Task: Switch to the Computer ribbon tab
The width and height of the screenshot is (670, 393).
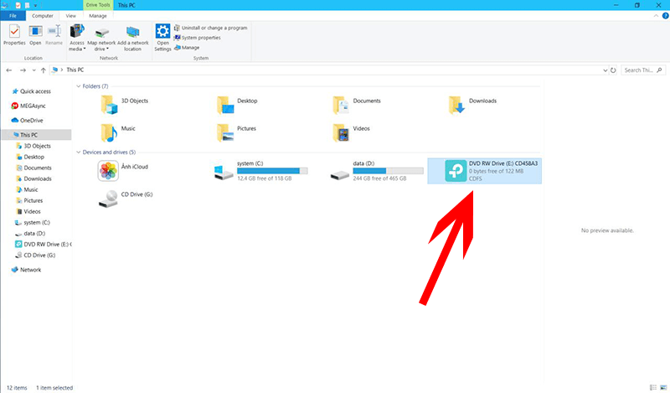Action: click(43, 16)
